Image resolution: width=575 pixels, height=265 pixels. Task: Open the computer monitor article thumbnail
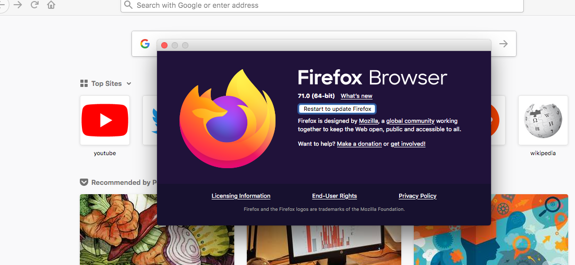click(324, 245)
